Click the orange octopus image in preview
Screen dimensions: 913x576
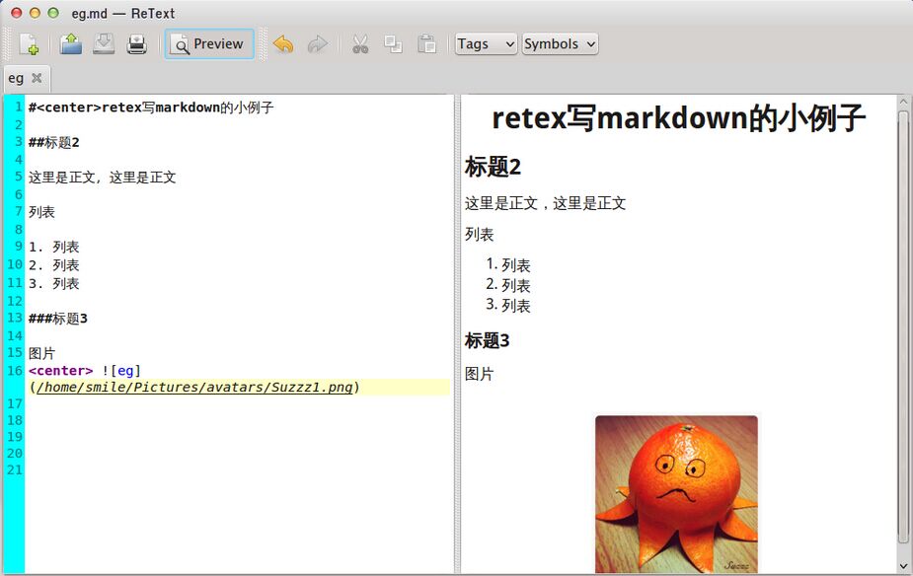[x=676, y=493]
